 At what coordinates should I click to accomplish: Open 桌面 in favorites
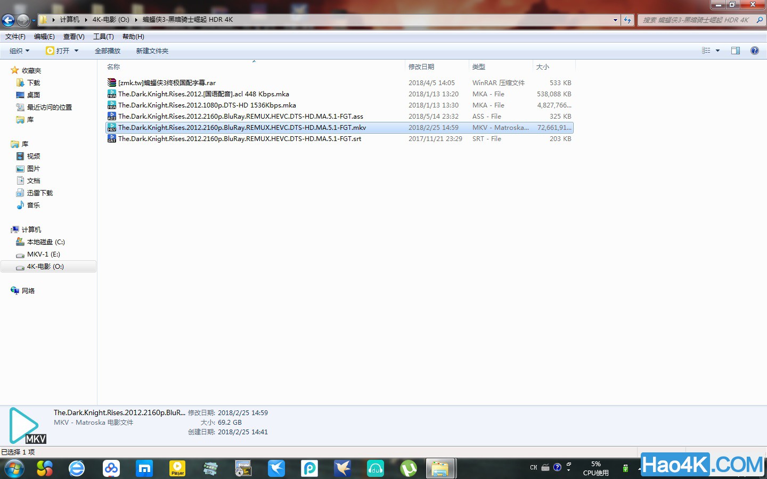[34, 95]
